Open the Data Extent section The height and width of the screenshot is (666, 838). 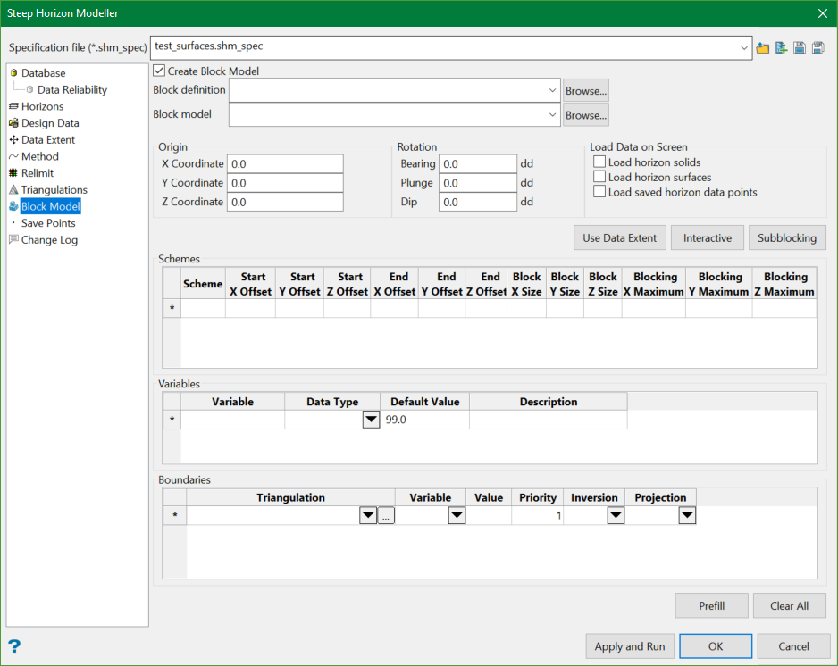tap(47, 139)
